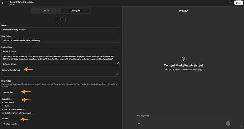Switch to the Create tab
The width and height of the screenshot is (244, 129).
point(46,11)
